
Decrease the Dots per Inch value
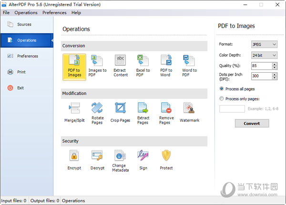[x=275, y=78]
